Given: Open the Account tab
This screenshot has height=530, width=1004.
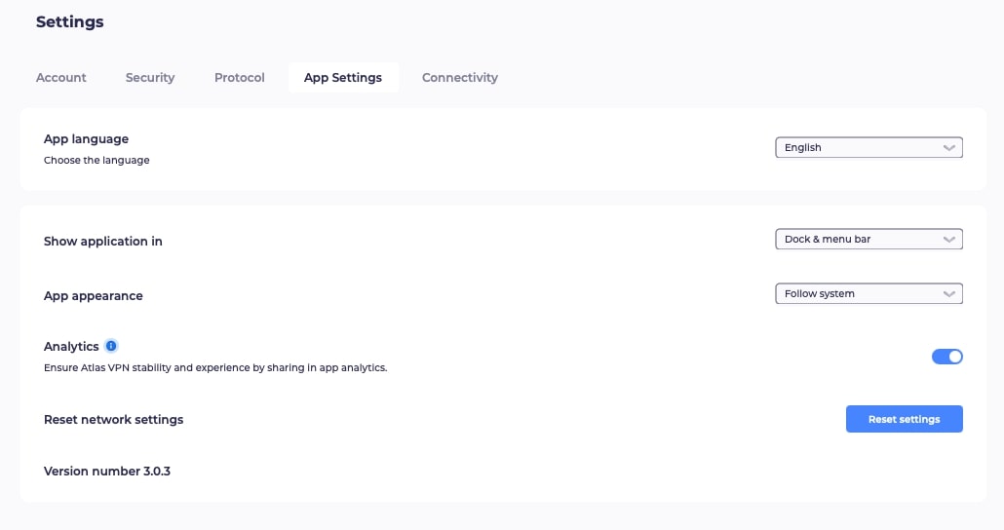Looking at the screenshot, I should coord(60,77).
